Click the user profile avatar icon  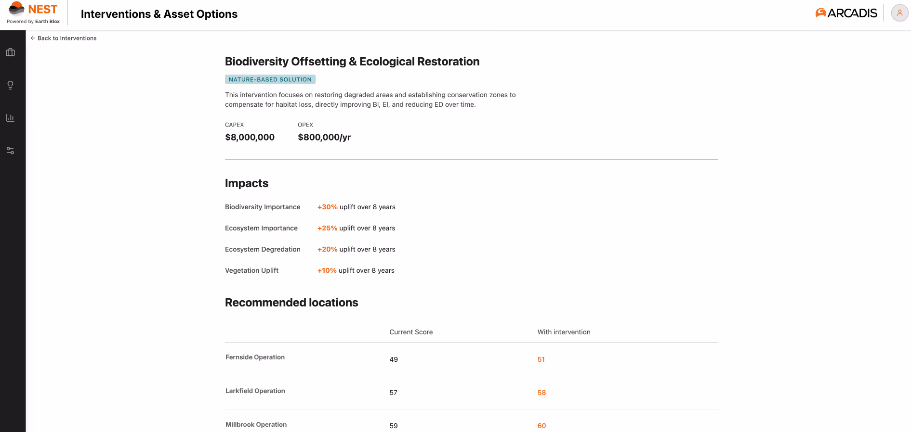[899, 13]
